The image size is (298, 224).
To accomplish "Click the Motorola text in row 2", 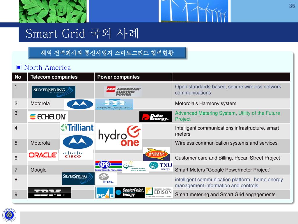I will coord(40,104).
